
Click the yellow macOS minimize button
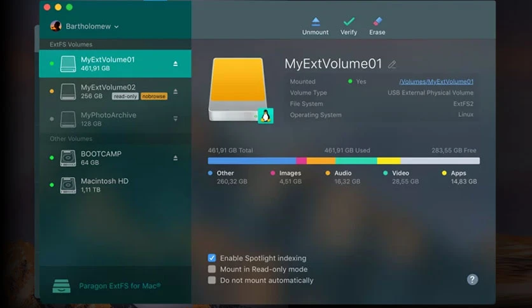tap(58, 7)
